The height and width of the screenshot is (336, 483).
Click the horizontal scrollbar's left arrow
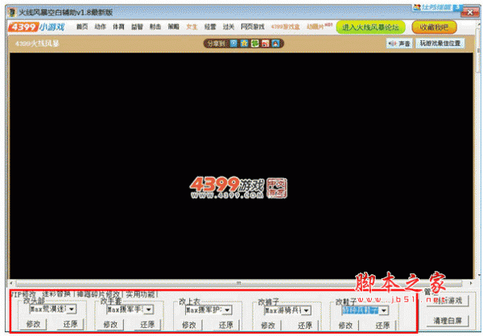tap(12, 283)
